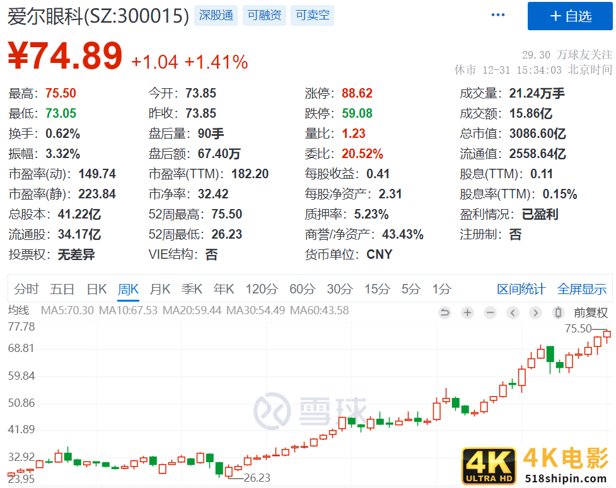The height and width of the screenshot is (488, 616).
Task: Open the 月K chart tab
Action: click(160, 289)
